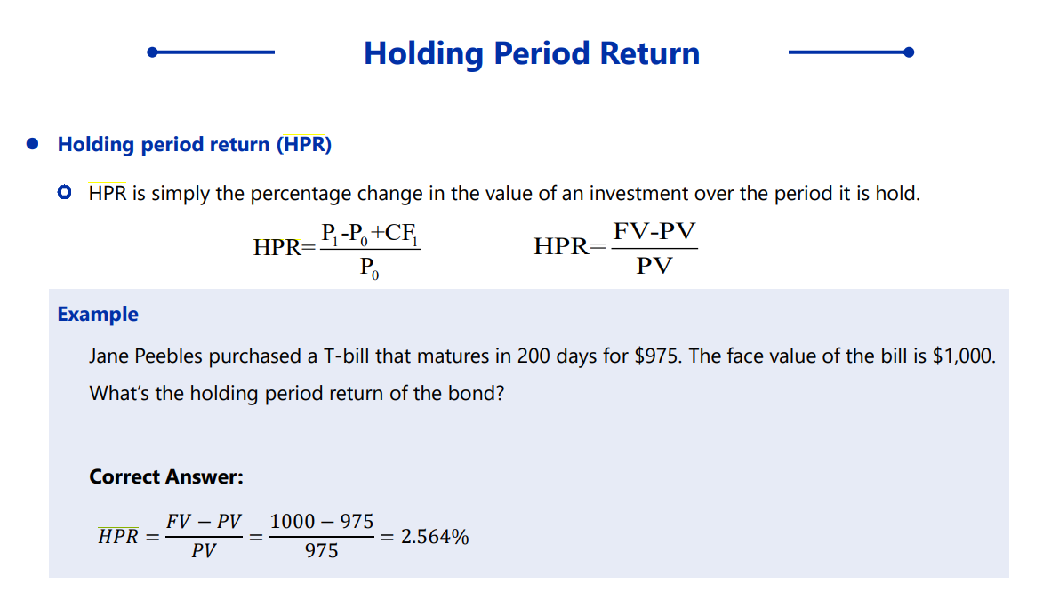Select the solid blue bullet dot
The image size is (1059, 600).
32,144
